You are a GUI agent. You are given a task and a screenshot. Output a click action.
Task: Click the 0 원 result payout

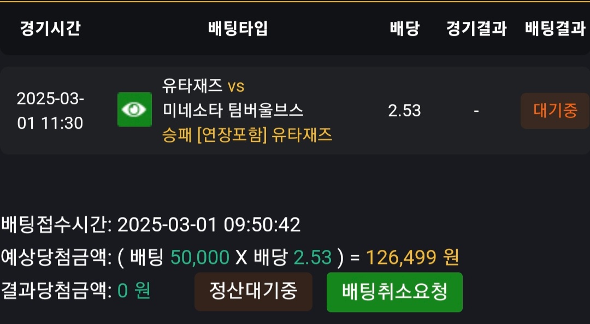coord(134,291)
